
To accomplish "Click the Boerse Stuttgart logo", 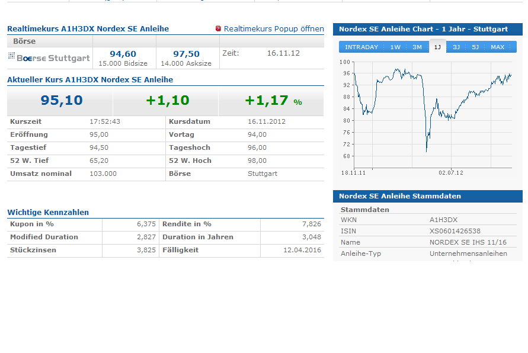I will pos(49,57).
